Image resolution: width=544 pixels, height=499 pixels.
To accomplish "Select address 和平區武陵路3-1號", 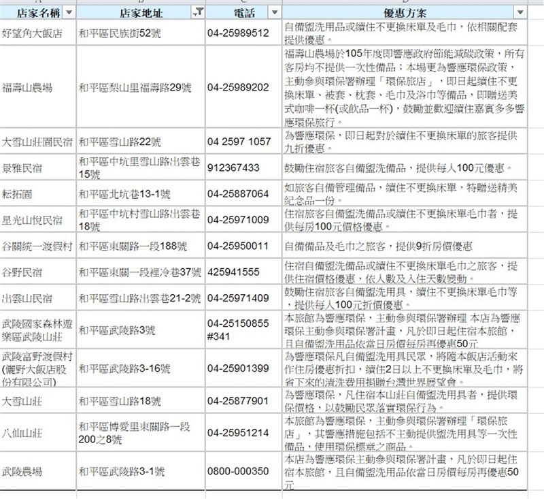I will pyautogui.click(x=141, y=471).
